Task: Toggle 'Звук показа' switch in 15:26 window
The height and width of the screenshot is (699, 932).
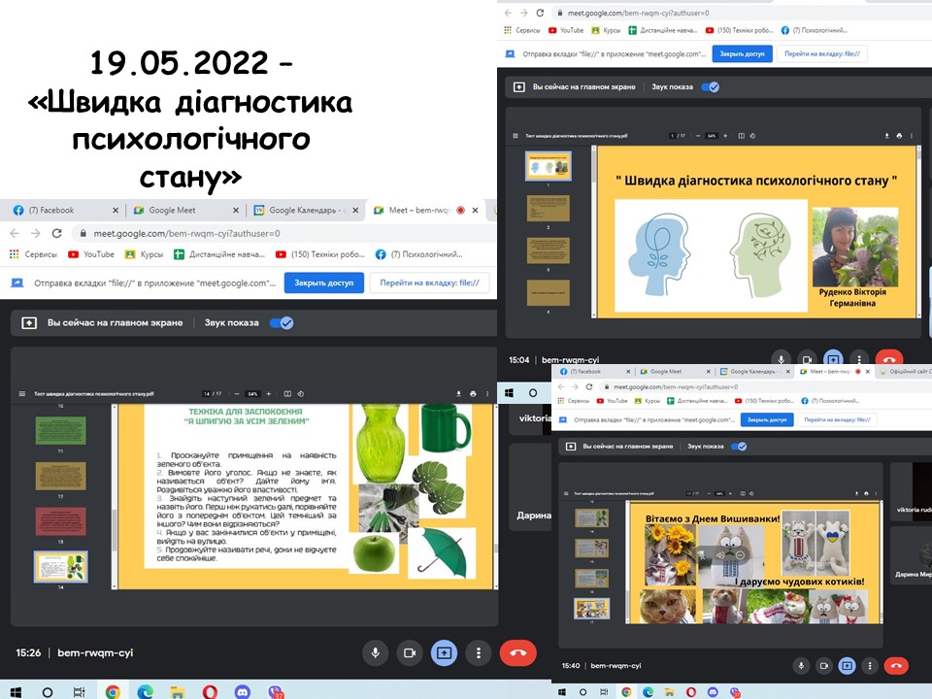Action: point(282,322)
